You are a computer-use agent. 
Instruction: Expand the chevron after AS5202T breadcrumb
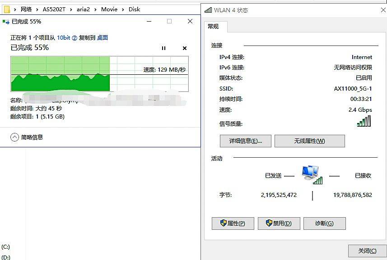pos(71,9)
